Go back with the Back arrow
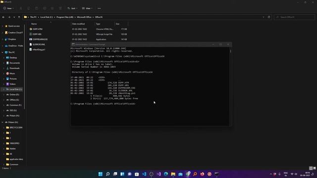 (3, 17)
